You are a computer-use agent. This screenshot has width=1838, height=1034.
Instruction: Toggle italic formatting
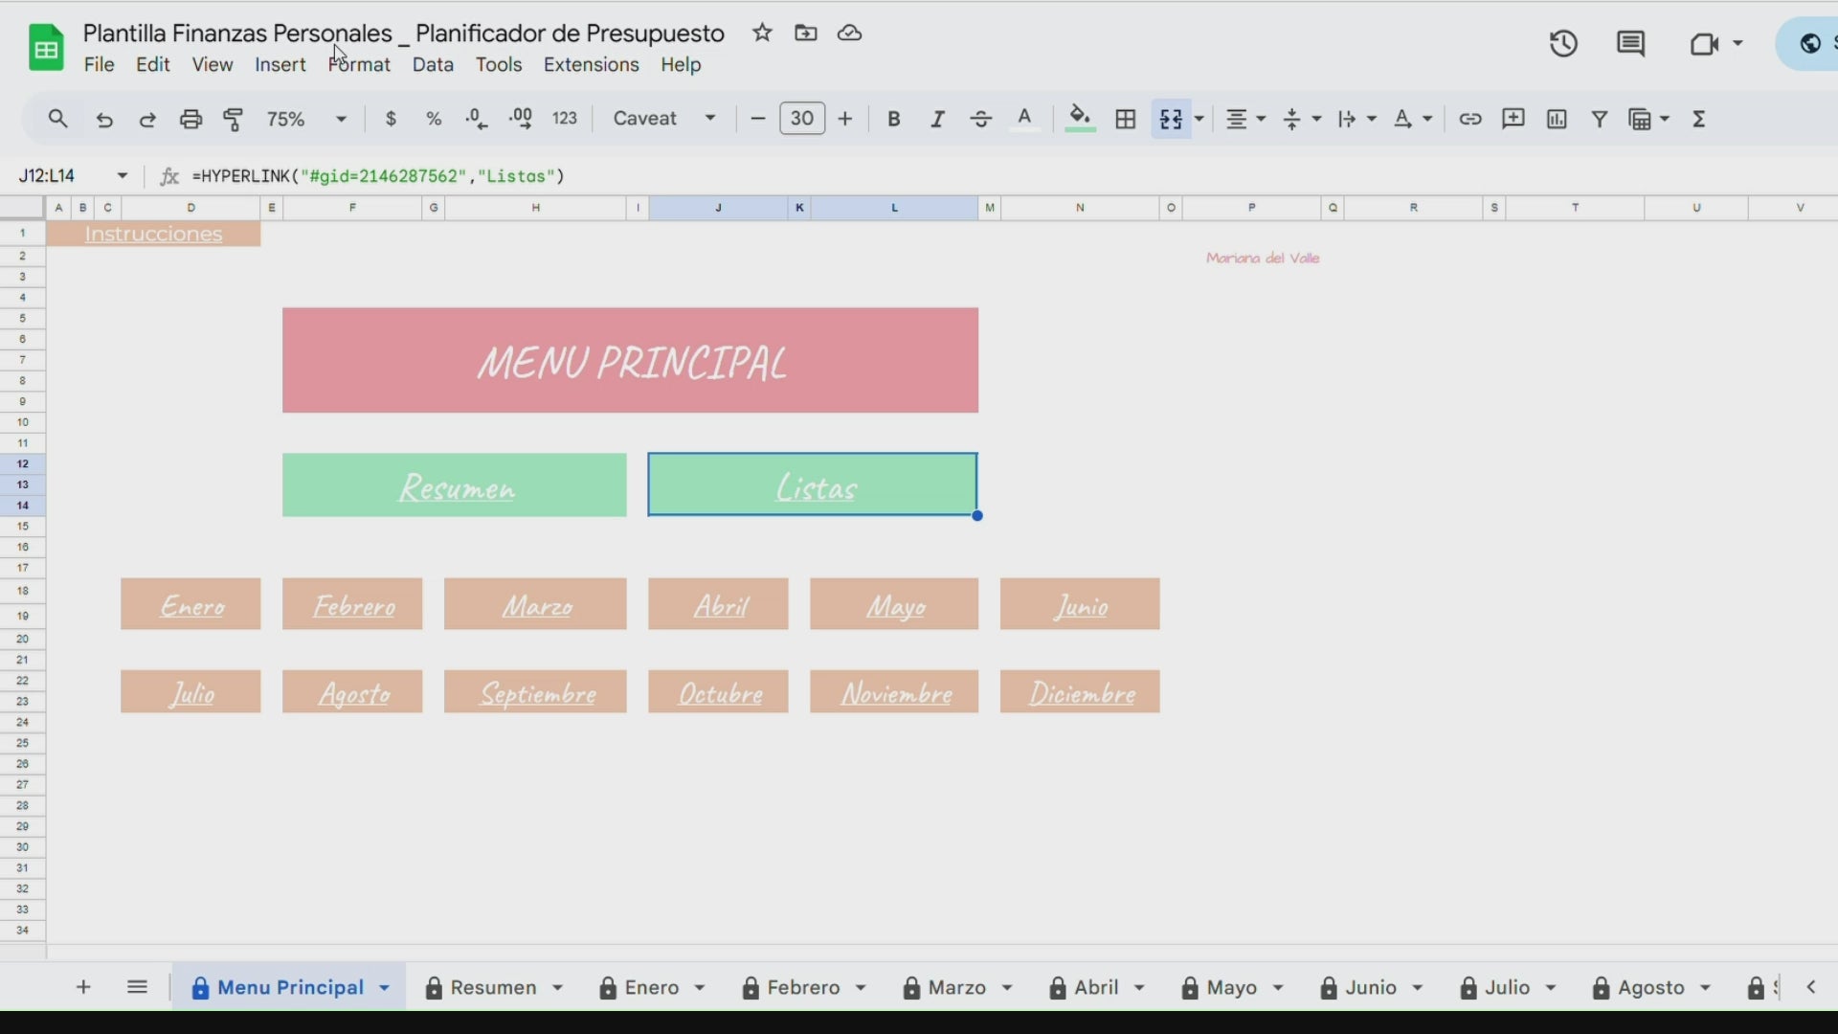[937, 119]
